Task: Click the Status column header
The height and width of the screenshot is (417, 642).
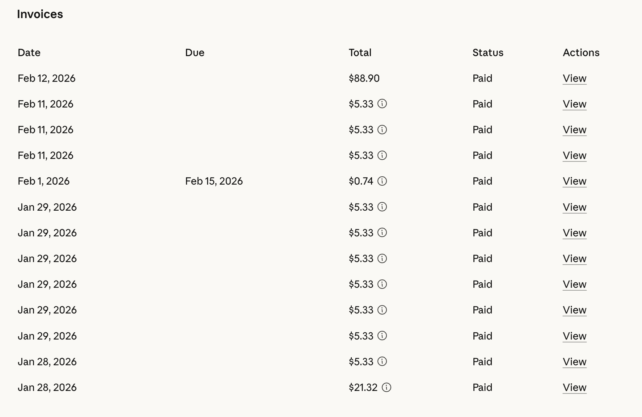Action: tap(487, 53)
